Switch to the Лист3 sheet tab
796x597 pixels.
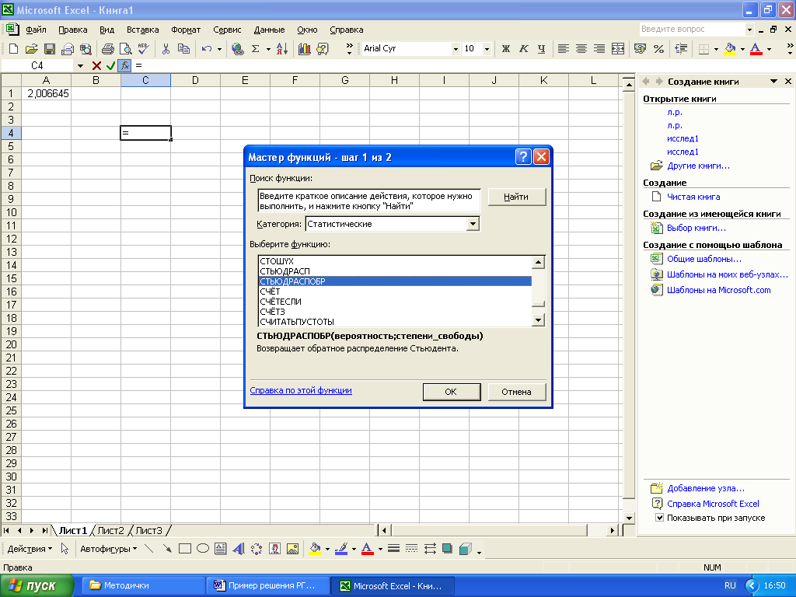(148, 530)
